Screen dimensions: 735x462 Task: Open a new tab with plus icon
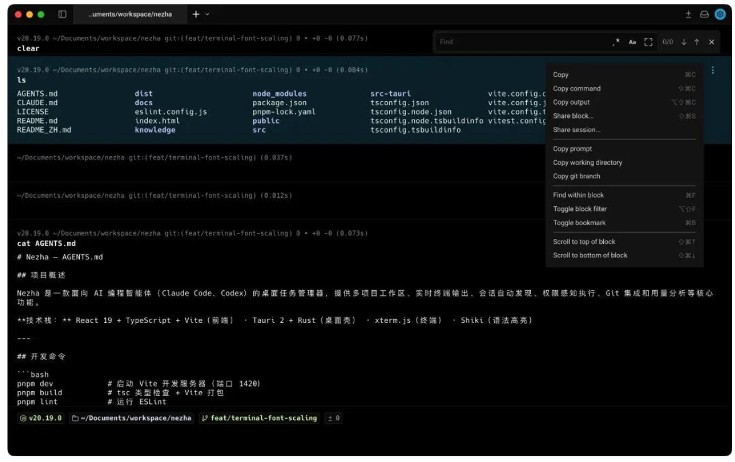[x=196, y=14]
